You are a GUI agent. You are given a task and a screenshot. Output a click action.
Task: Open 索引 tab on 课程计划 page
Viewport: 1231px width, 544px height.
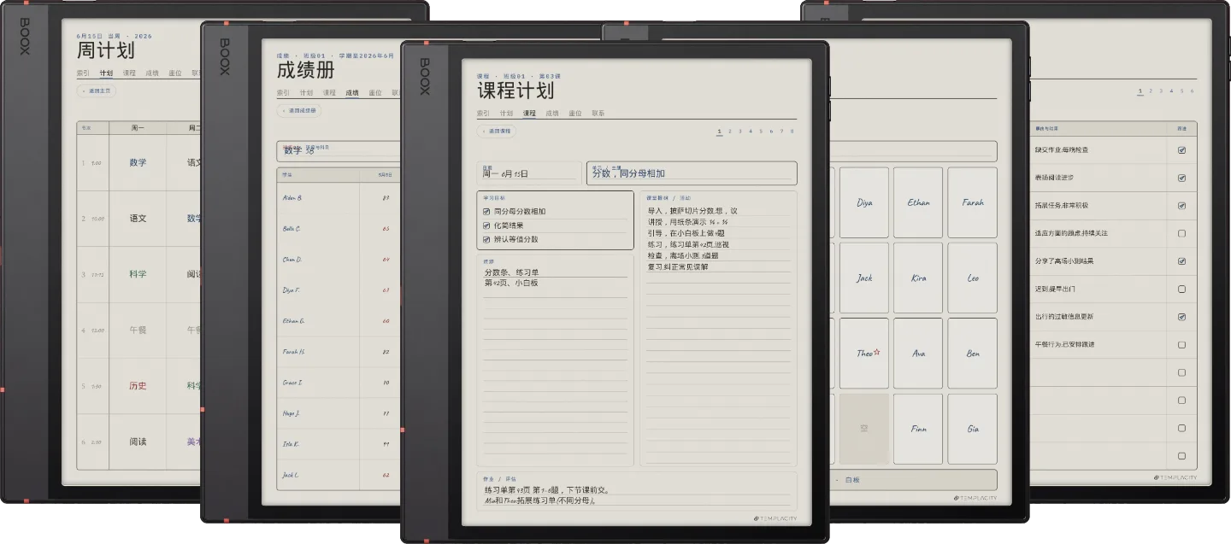pyautogui.click(x=484, y=113)
